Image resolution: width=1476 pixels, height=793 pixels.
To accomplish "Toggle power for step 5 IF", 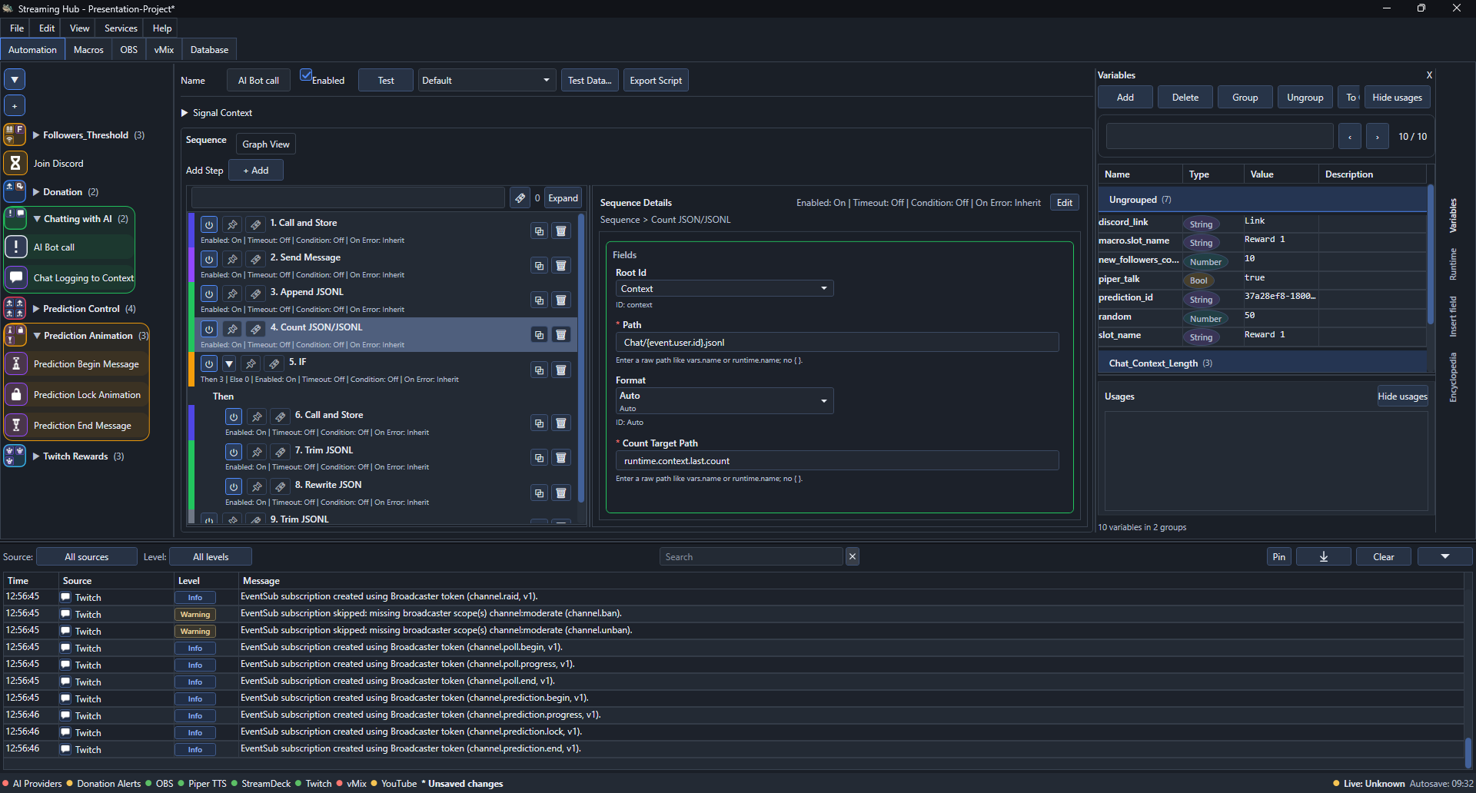I will click(209, 363).
